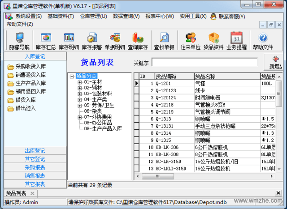Expand the 01-主材 category
Image resolution: width=287 pixels, height=209 pixels.
coord(80,82)
